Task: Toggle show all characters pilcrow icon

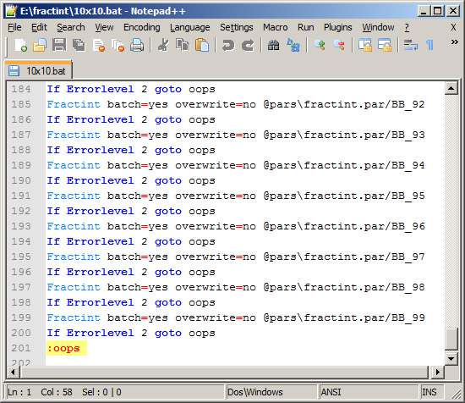Action: click(429, 46)
